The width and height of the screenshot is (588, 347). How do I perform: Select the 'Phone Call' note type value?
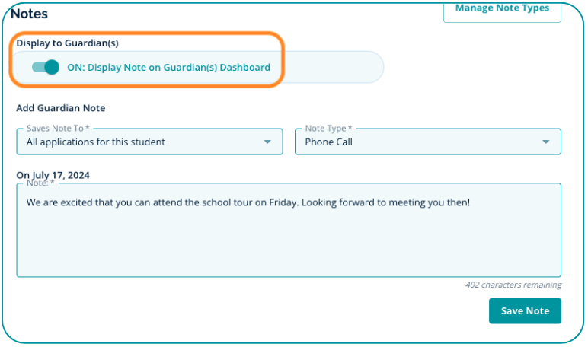coord(329,142)
